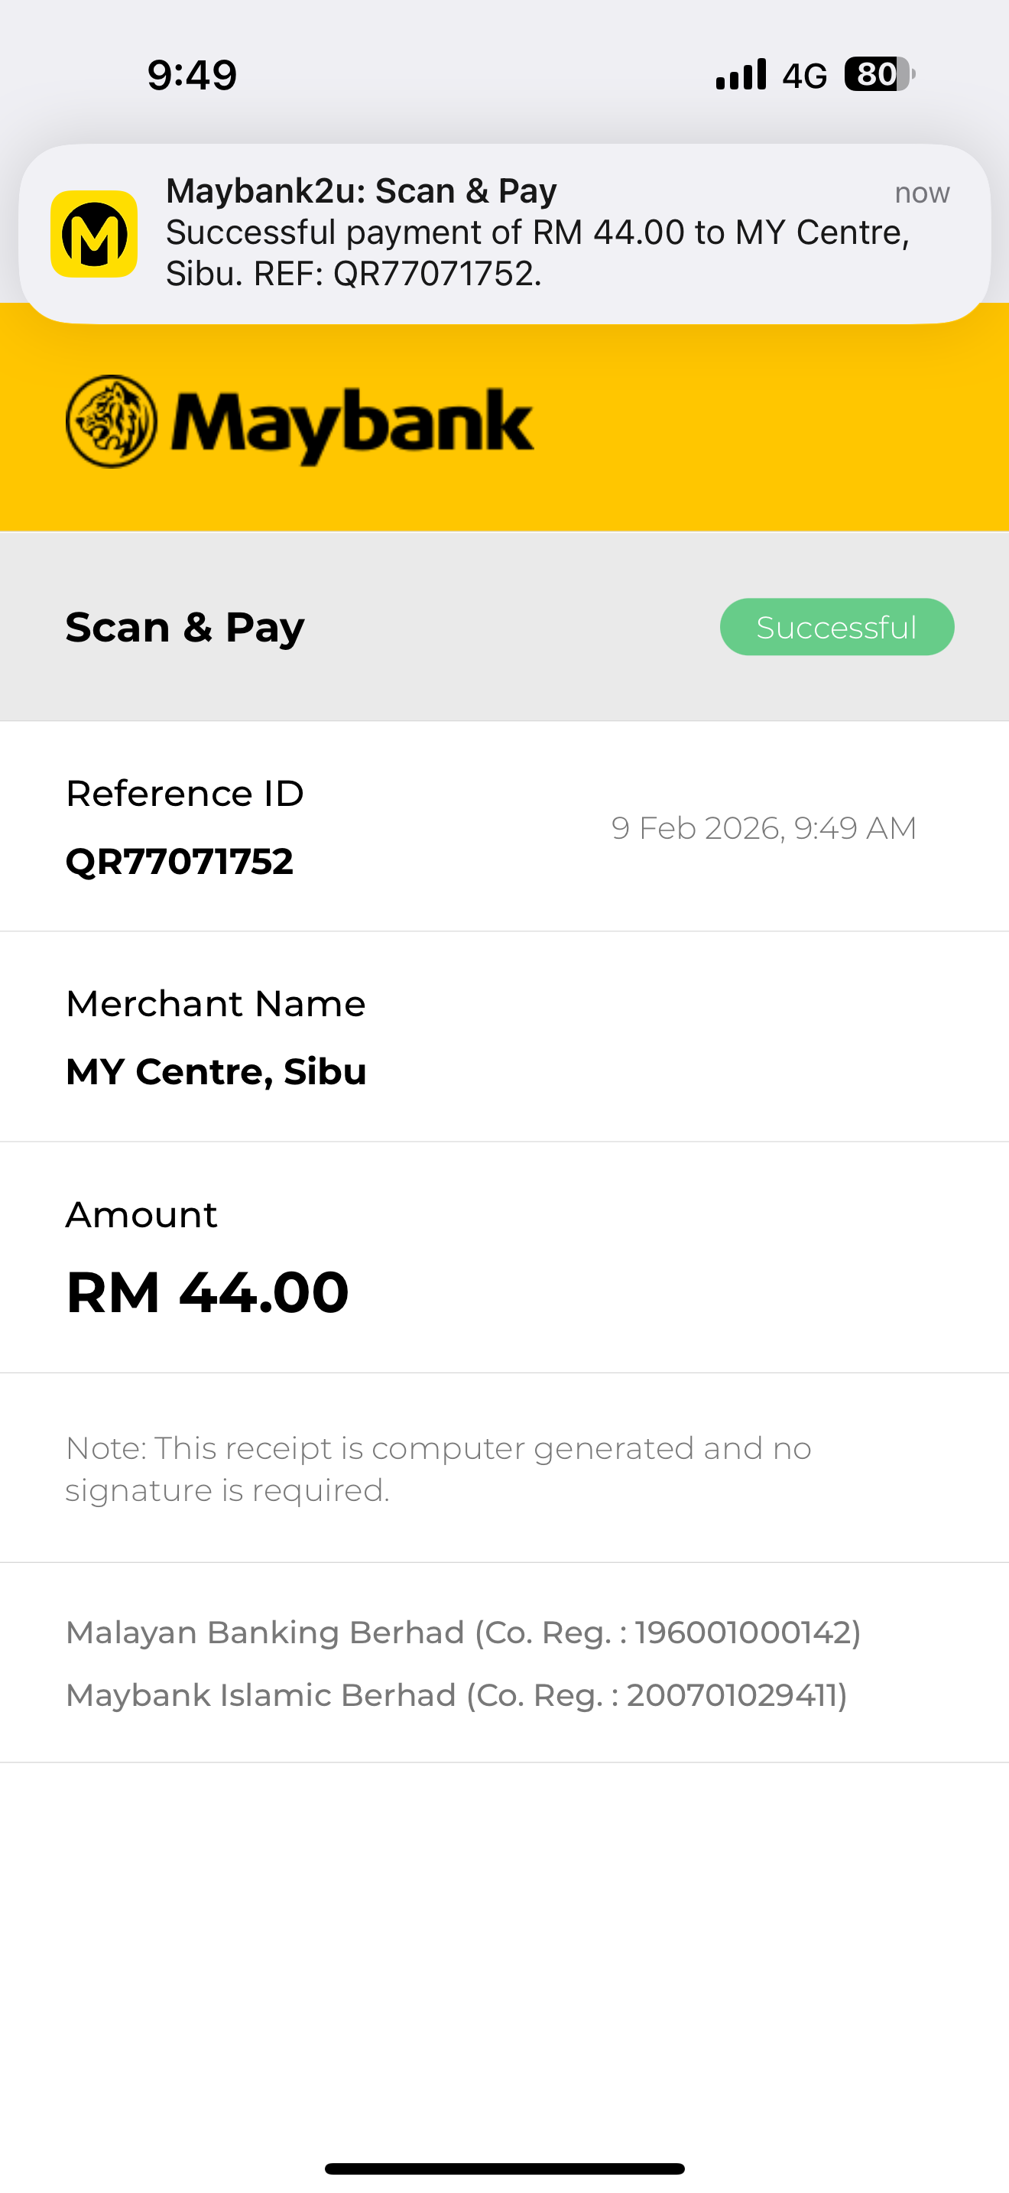The height and width of the screenshot is (2193, 1009).
Task: Tap the notification's "now" timestamp
Action: (x=921, y=193)
